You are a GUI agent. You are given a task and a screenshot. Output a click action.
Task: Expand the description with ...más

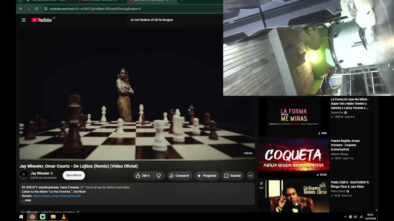point(27,200)
